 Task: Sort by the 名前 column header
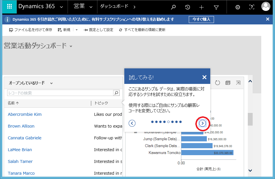coord(13,103)
